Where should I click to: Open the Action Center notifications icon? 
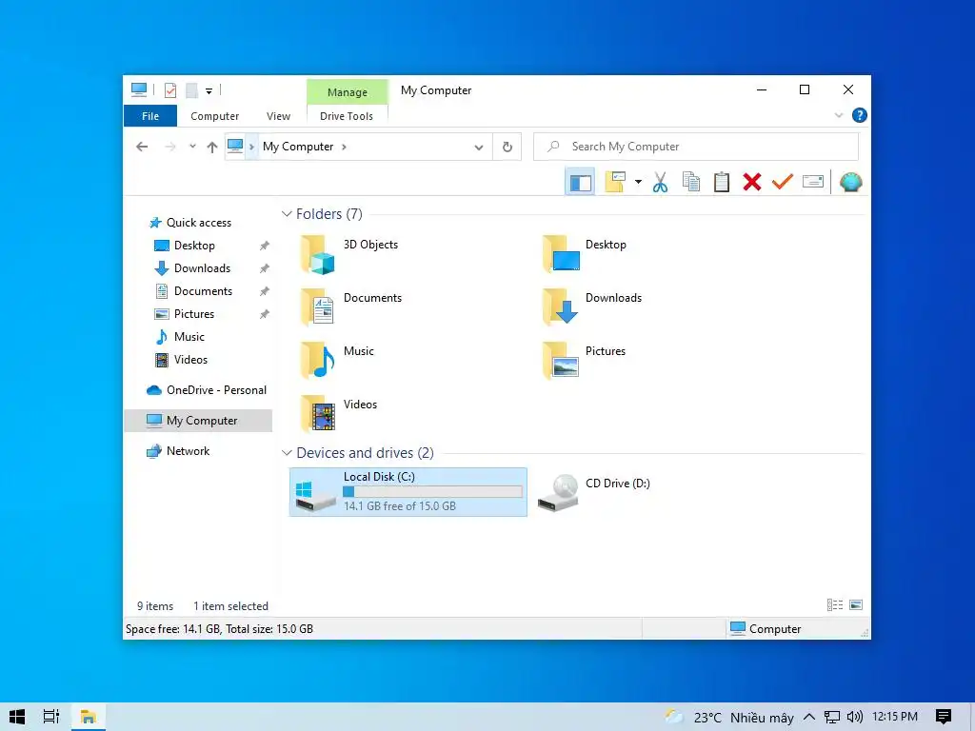944,717
